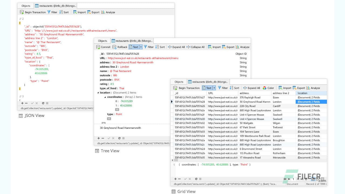The image size is (345, 194).
Task: Collapse the location node in Tree view
Action: coord(98,93)
